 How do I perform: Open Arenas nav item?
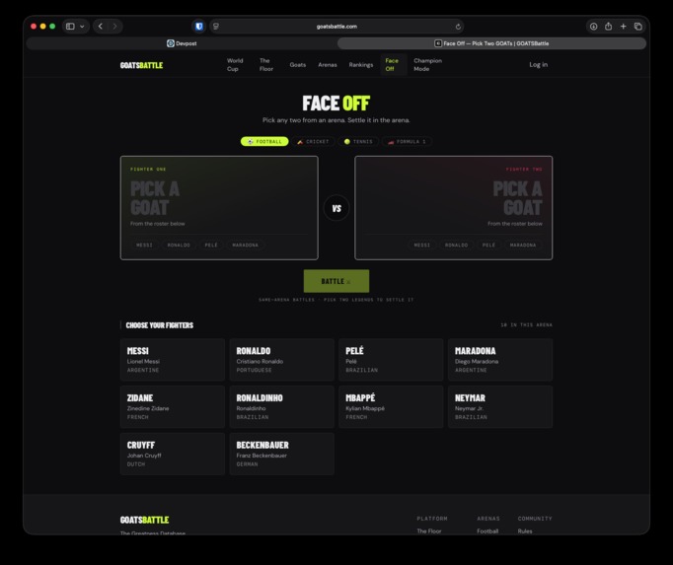[x=328, y=65]
